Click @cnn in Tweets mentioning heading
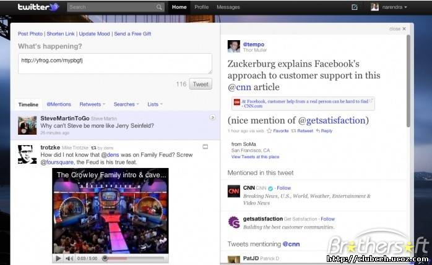 coord(292,244)
